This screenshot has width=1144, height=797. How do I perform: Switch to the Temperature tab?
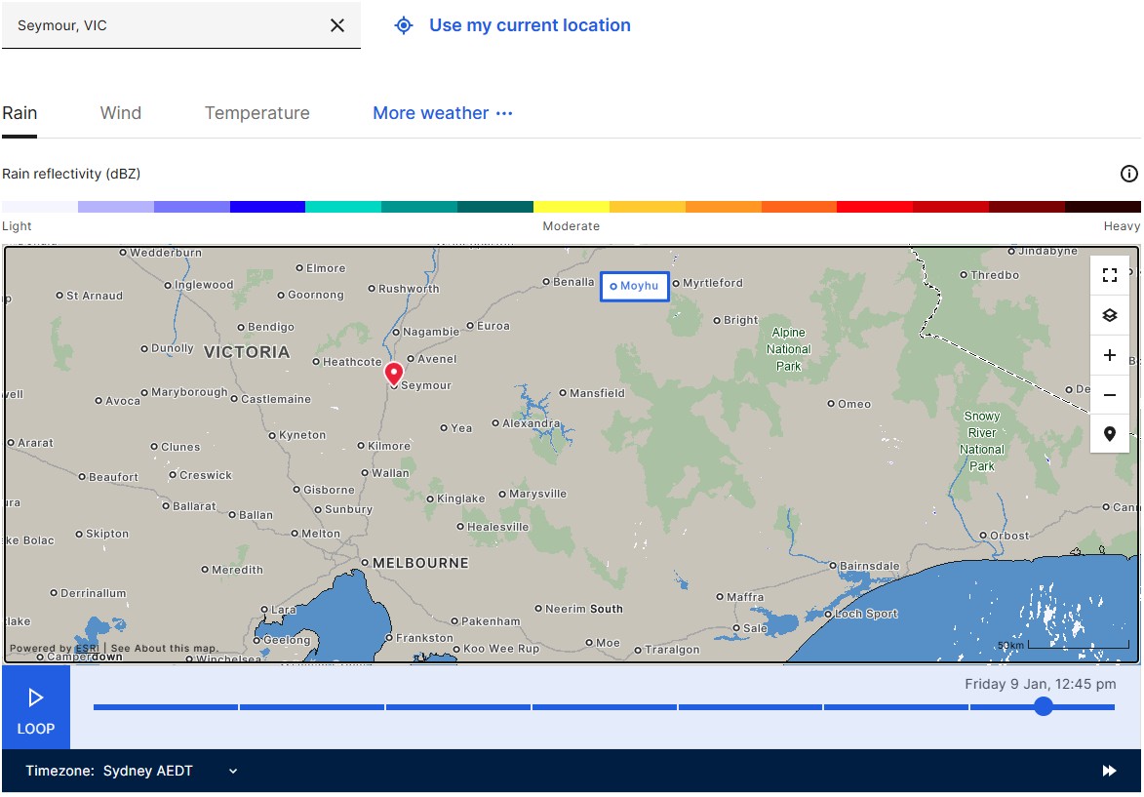(x=256, y=113)
